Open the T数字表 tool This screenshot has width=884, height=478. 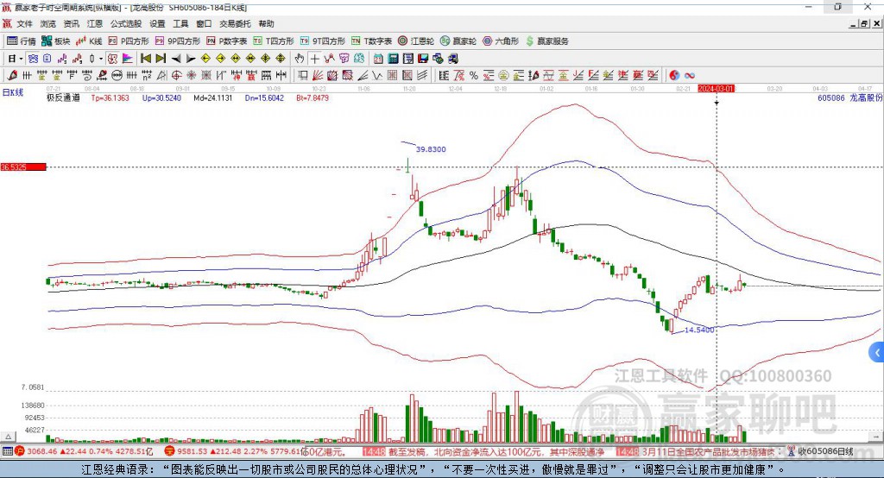[371, 41]
